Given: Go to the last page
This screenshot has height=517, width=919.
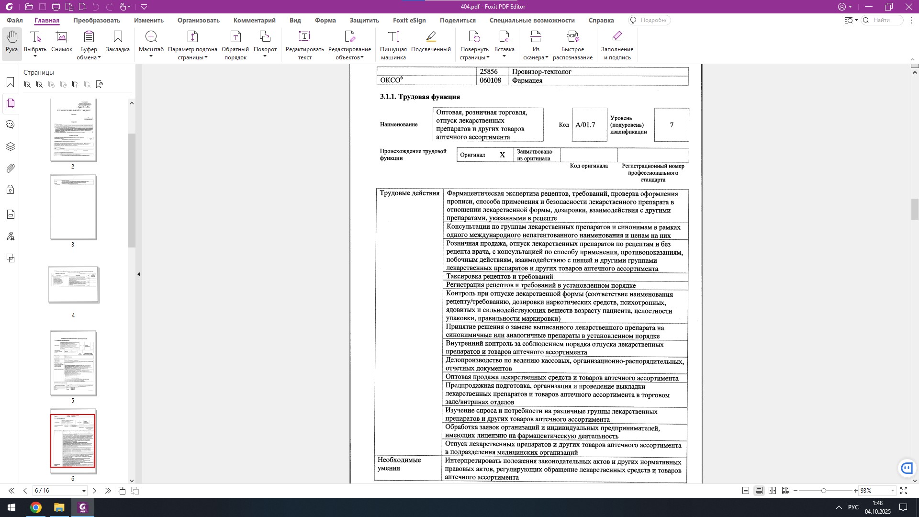Looking at the screenshot, I should [x=108, y=491].
